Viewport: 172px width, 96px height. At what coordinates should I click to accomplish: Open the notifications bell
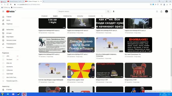[161, 11]
